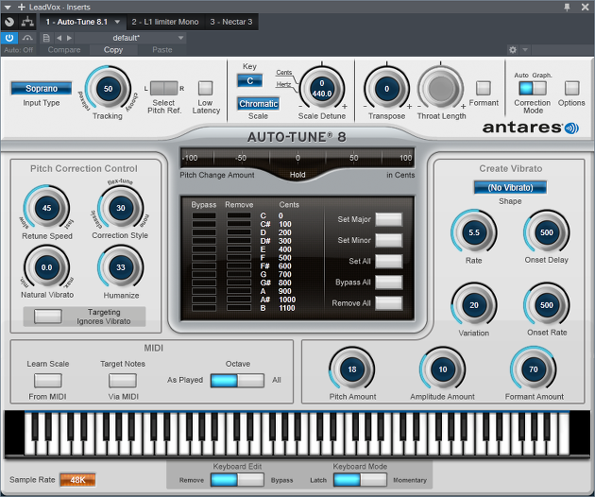
Task: Click the automation curve icon
Action: tap(27, 38)
